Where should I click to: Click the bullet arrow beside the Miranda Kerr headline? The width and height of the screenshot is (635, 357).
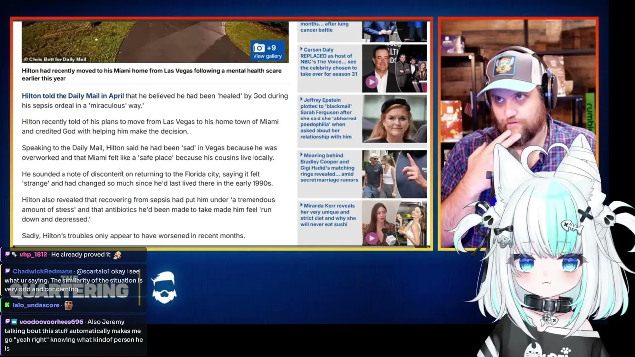[302, 205]
